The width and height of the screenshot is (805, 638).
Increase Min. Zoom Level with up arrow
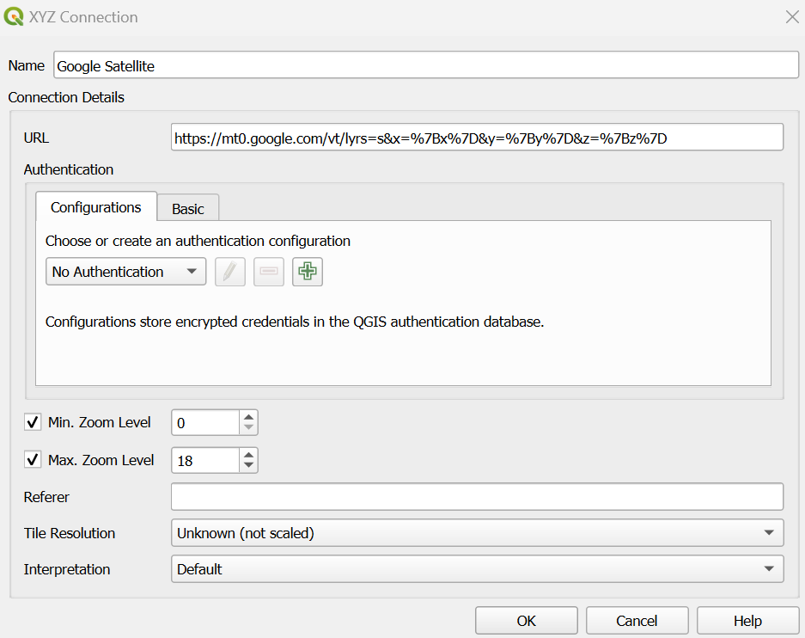pyautogui.click(x=248, y=417)
